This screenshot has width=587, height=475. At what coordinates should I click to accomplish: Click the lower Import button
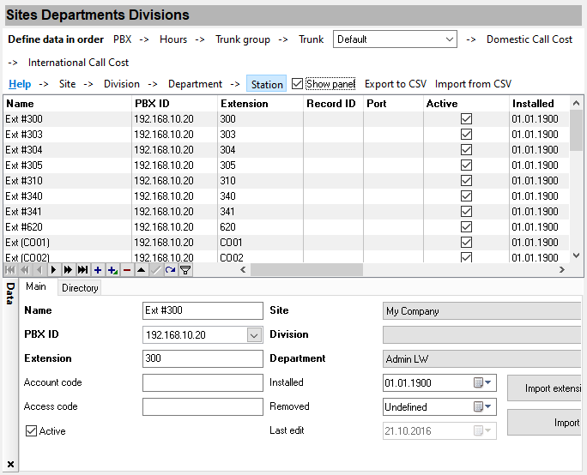544,423
